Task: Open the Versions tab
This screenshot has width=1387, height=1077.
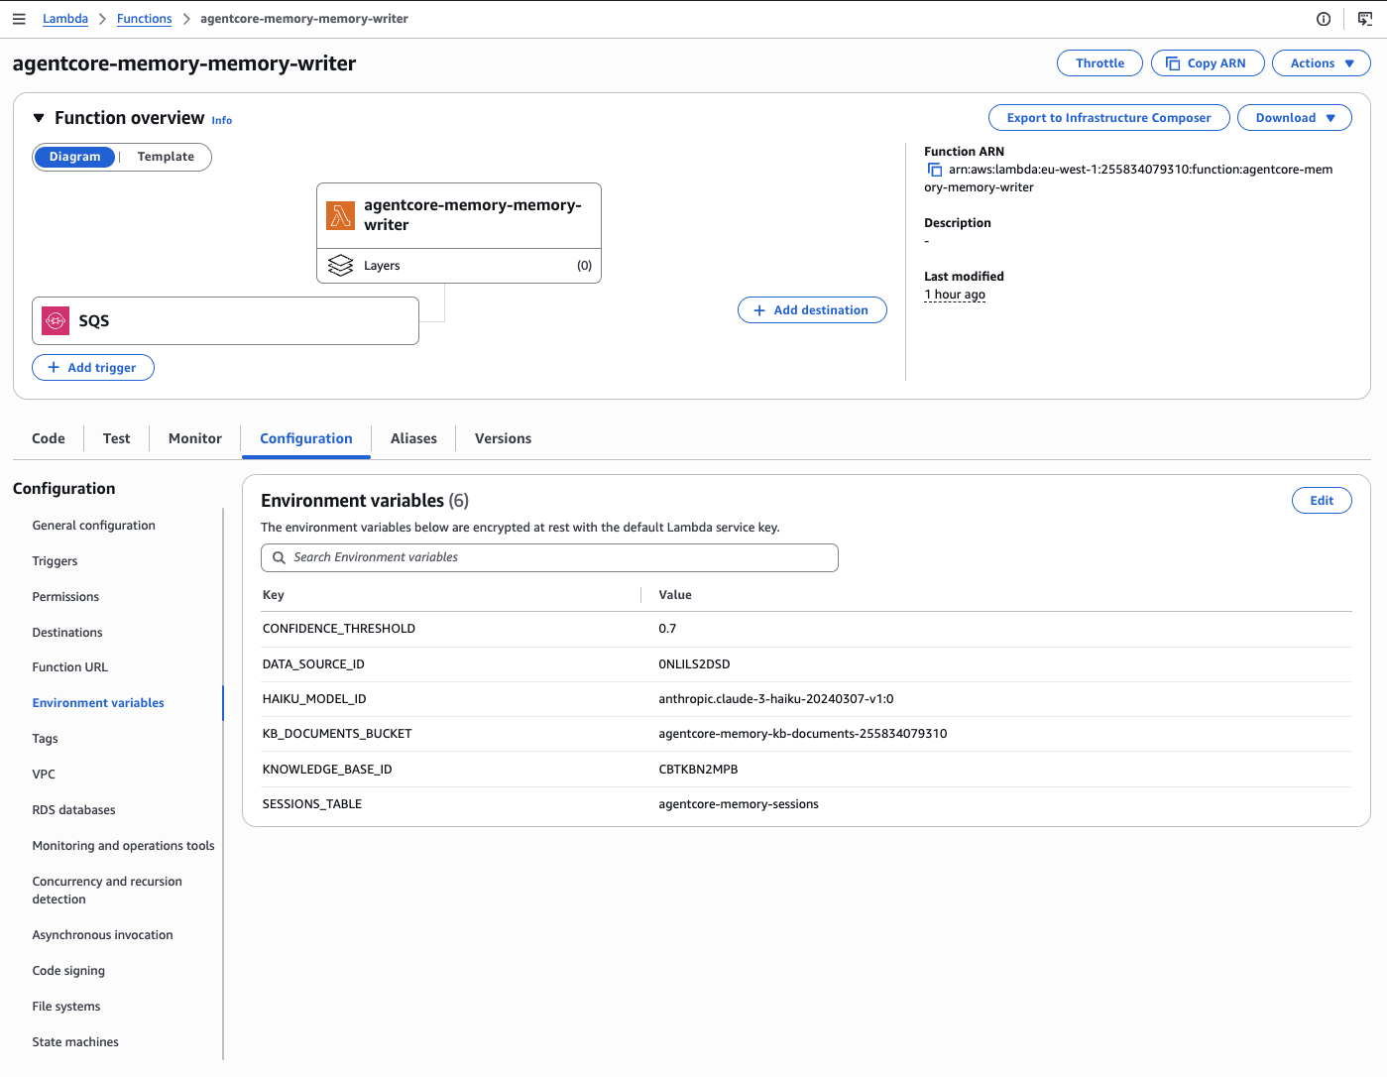Action: point(503,438)
